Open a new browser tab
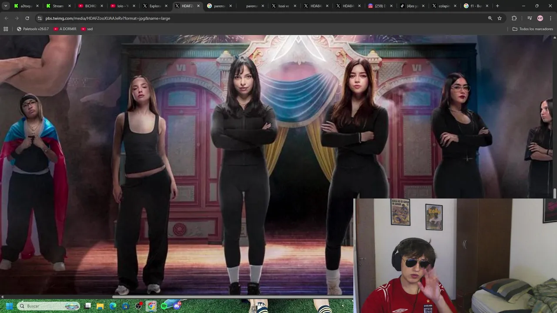The image size is (557, 313). tap(497, 6)
